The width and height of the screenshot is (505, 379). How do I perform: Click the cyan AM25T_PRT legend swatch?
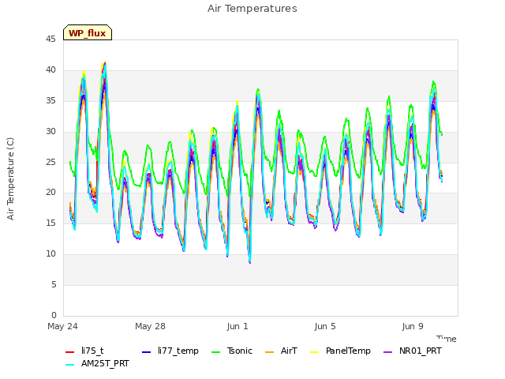point(70,365)
